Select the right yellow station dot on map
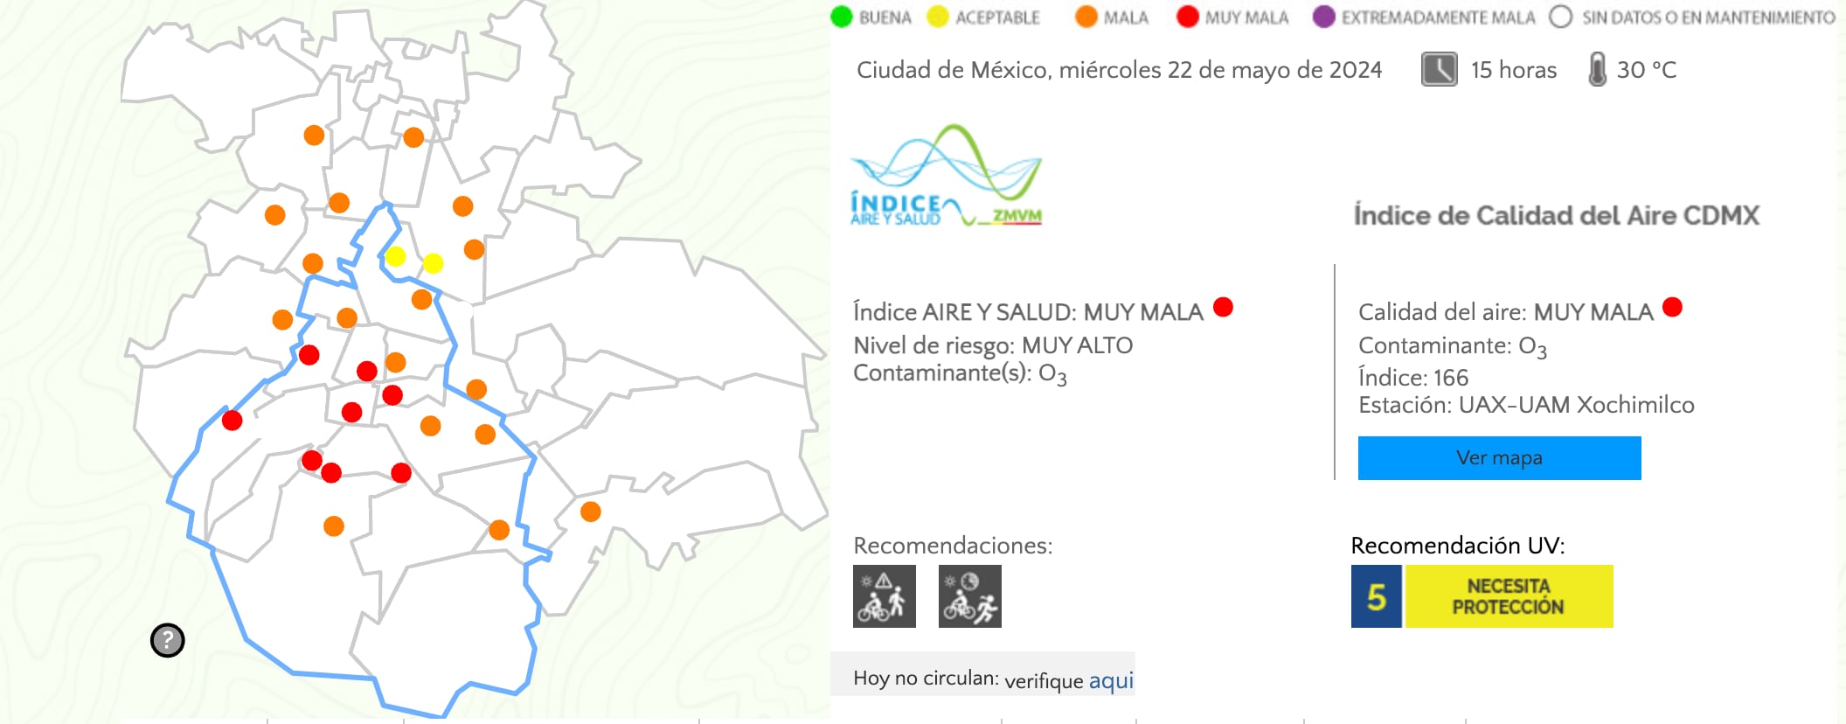1846x724 pixels. point(433,263)
